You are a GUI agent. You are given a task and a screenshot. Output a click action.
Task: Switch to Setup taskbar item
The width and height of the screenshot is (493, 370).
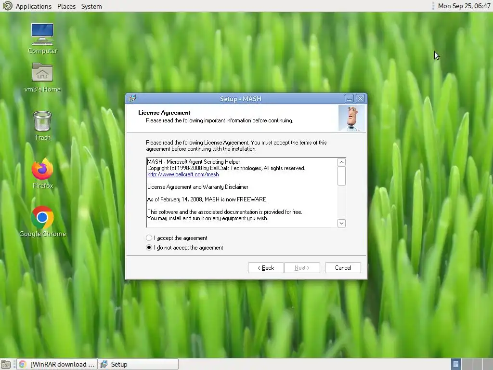(138, 364)
